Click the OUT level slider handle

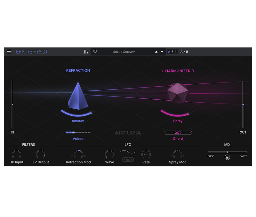tap(243, 104)
